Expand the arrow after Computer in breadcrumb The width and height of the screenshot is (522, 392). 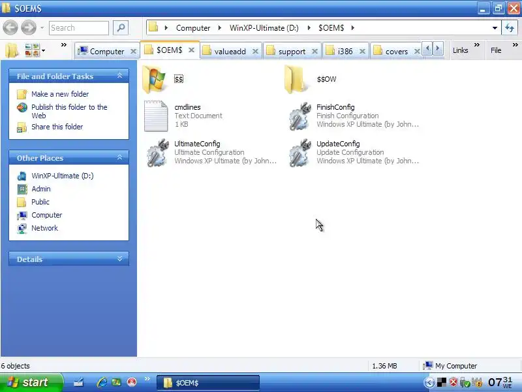coord(220,28)
